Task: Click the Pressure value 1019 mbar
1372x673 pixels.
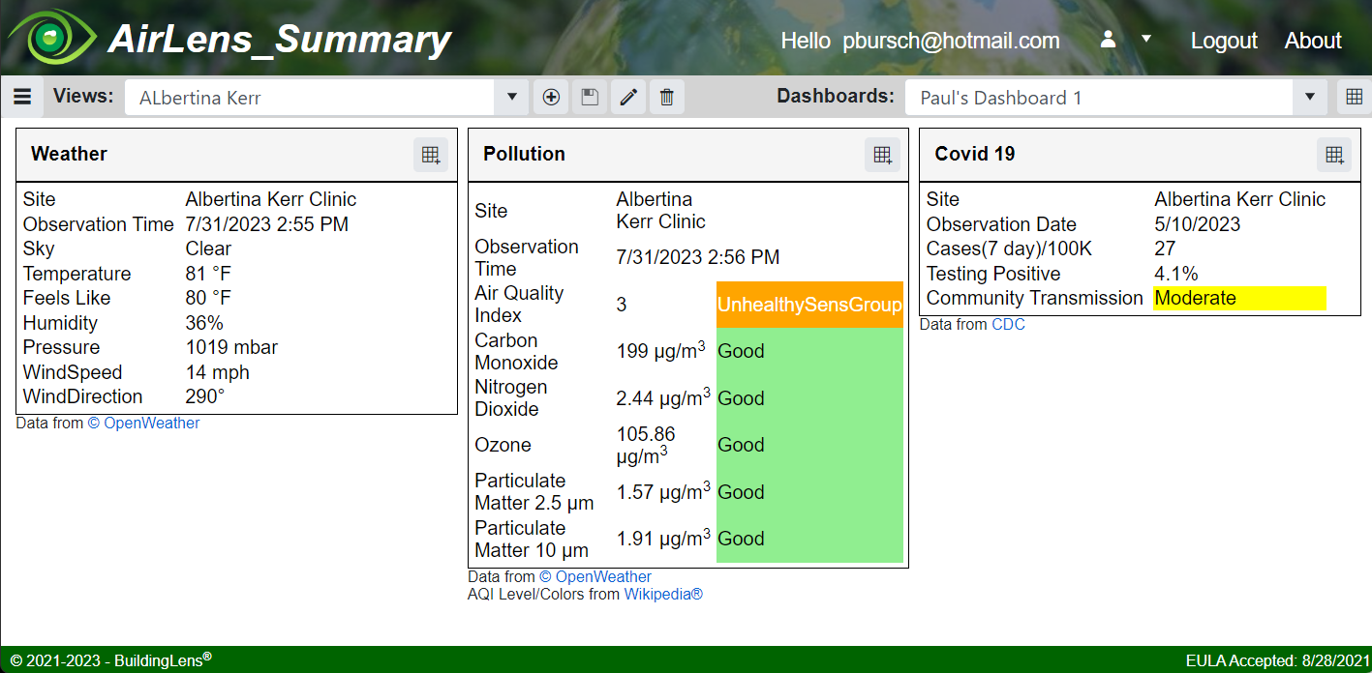Action: (231, 347)
